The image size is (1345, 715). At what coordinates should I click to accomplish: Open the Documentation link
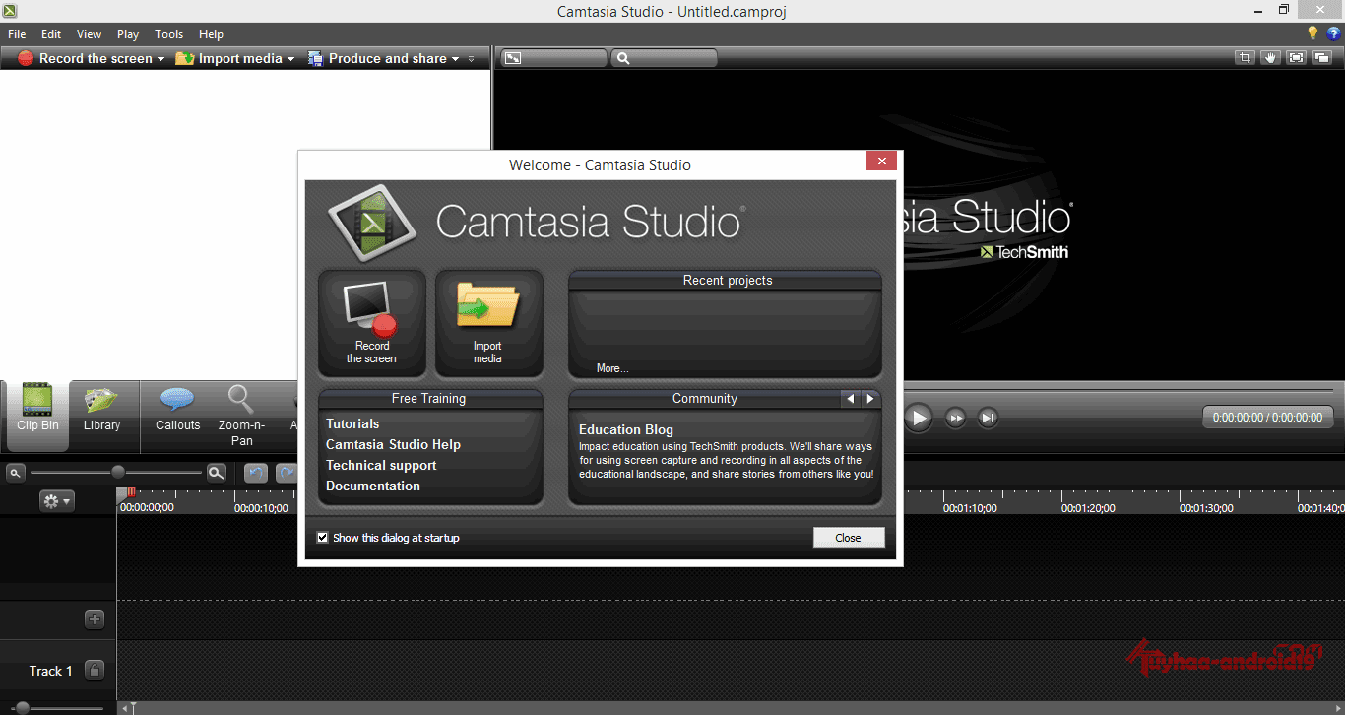(373, 486)
